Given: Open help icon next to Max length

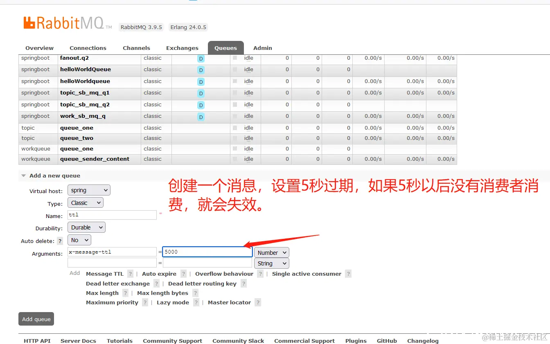Looking at the screenshot, I should click(x=125, y=293).
